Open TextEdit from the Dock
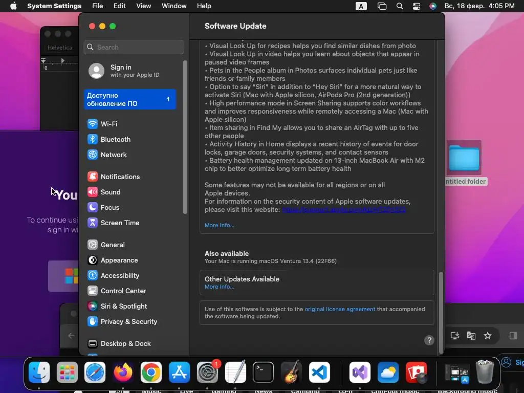 click(x=235, y=372)
